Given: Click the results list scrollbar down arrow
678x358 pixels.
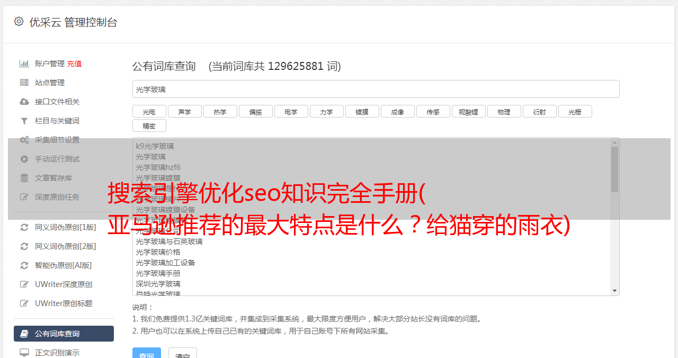Looking at the screenshot, I should click(x=614, y=291).
